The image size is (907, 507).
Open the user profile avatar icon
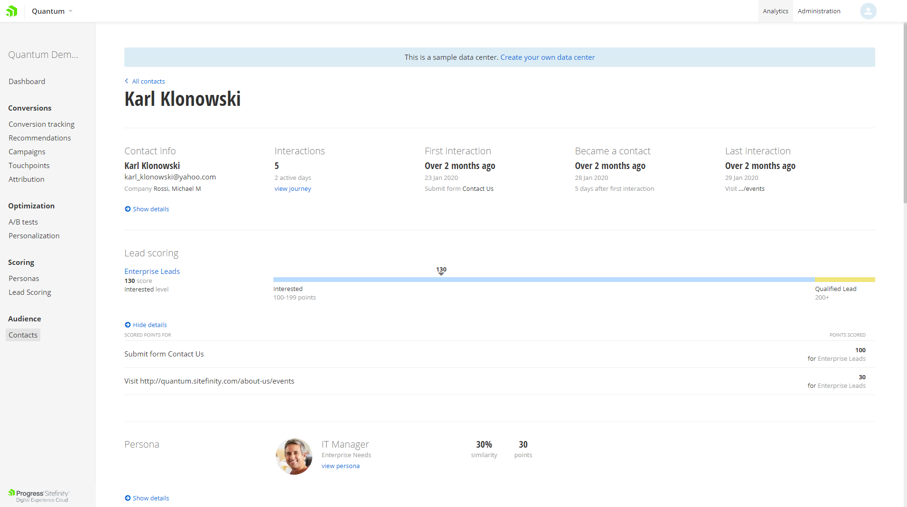[x=868, y=11]
